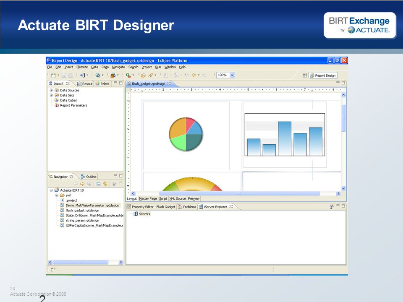This screenshot has width=403, height=302.
Task: Maximize the Navigator panel
Action: coord(120,176)
